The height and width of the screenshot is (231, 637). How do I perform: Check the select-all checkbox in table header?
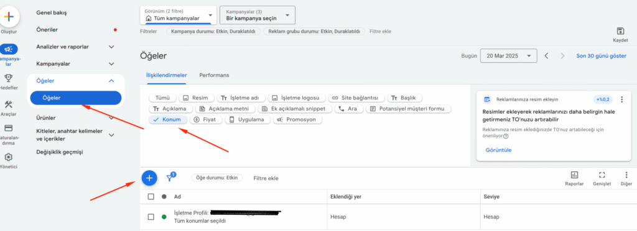coord(151,197)
